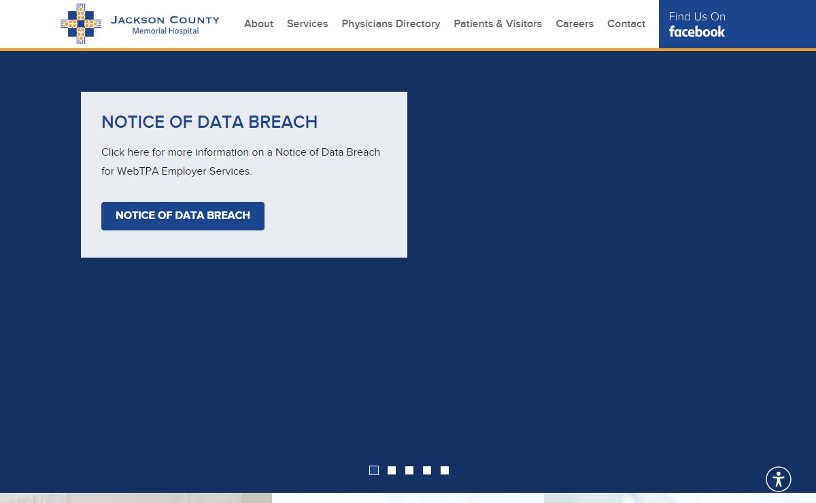Open the Contact page
Viewport: 816px width, 503px height.
[626, 24]
